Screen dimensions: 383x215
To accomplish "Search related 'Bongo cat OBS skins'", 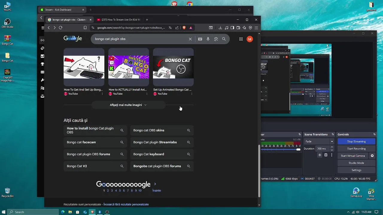I will click(162, 130).
